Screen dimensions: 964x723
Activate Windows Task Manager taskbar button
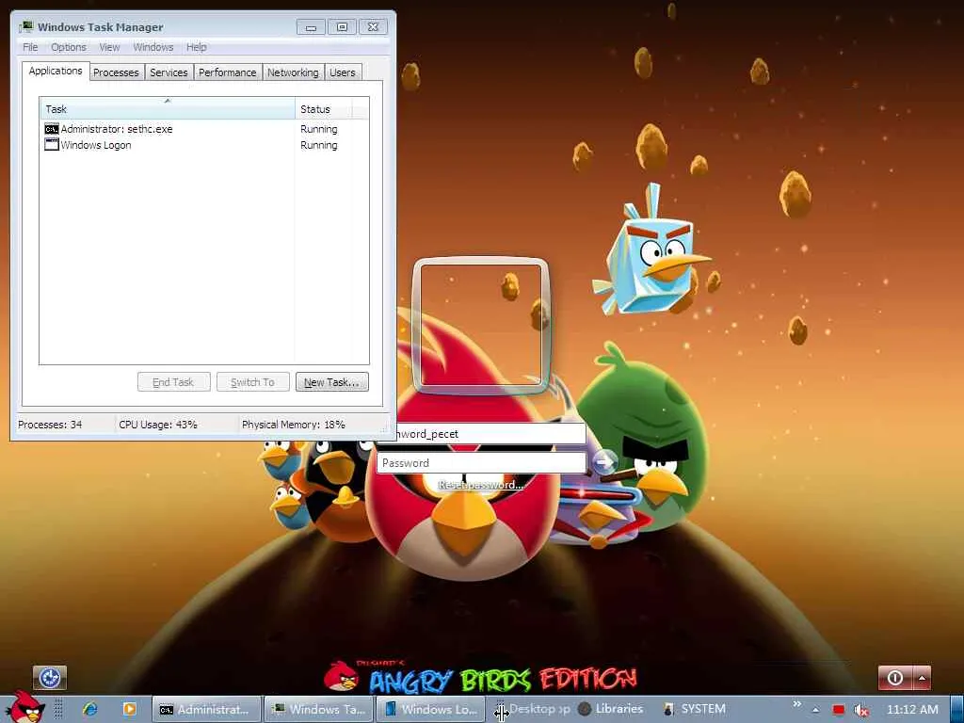tap(318, 709)
